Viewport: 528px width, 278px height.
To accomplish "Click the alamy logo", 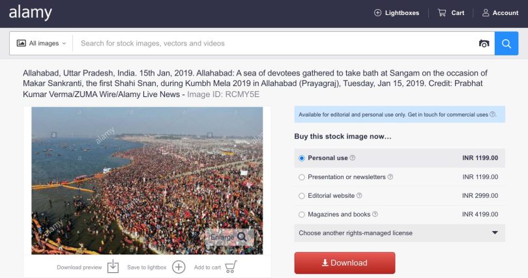I will (x=30, y=12).
